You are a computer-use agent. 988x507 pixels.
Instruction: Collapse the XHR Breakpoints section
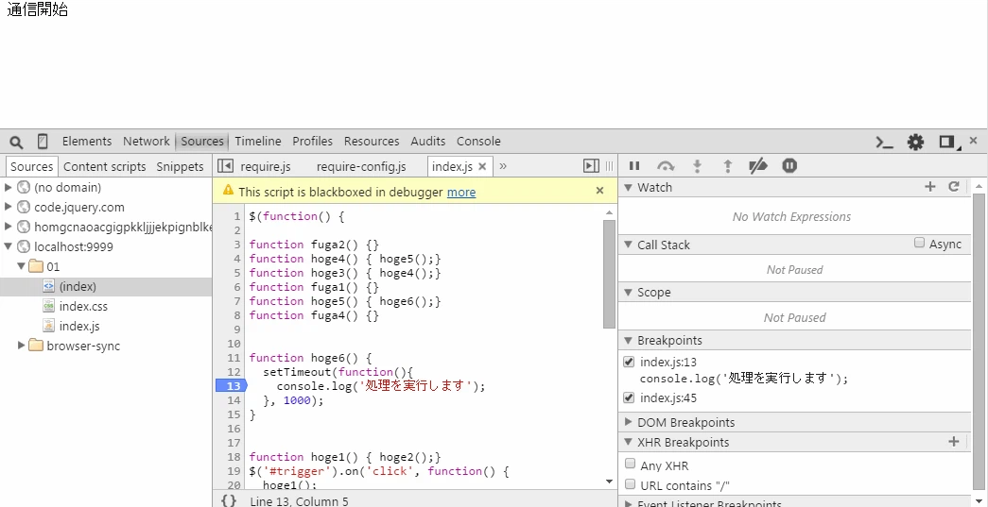tap(628, 442)
